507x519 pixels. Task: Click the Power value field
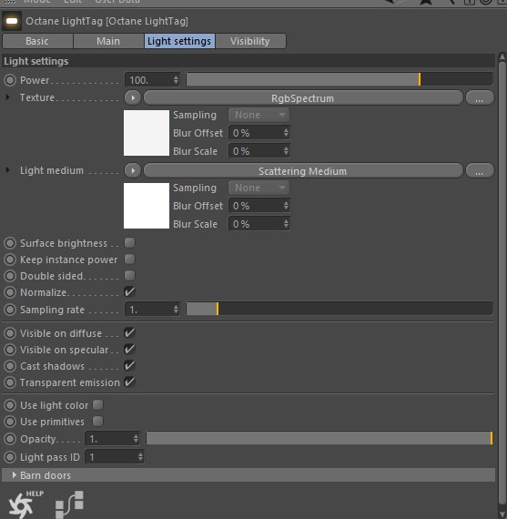click(152, 80)
